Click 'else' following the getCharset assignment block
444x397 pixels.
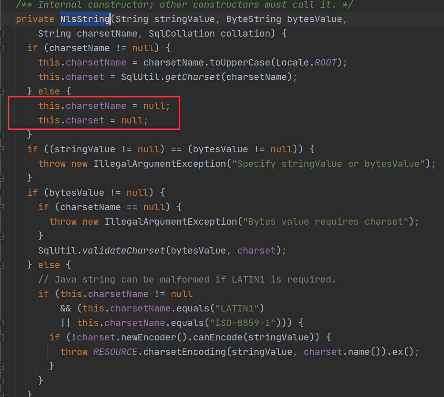click(49, 91)
